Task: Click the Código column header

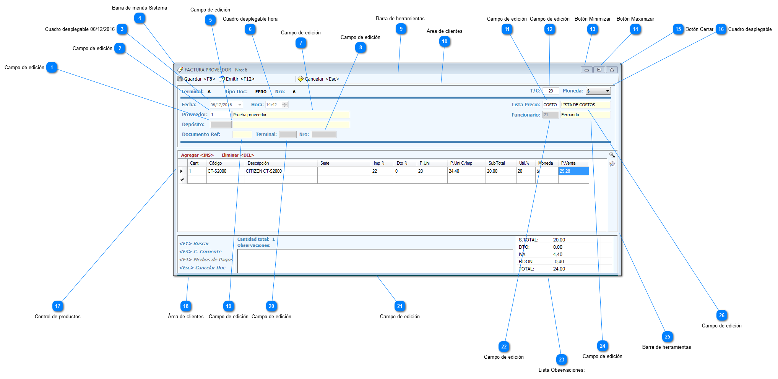Action: coord(226,163)
